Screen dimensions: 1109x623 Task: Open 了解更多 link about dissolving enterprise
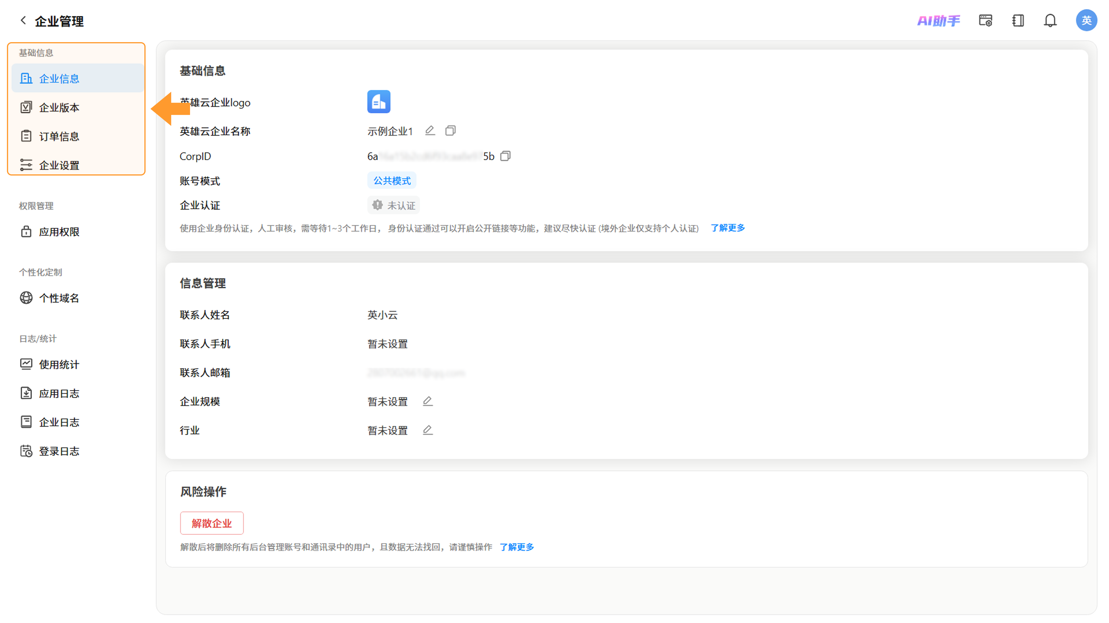point(517,547)
